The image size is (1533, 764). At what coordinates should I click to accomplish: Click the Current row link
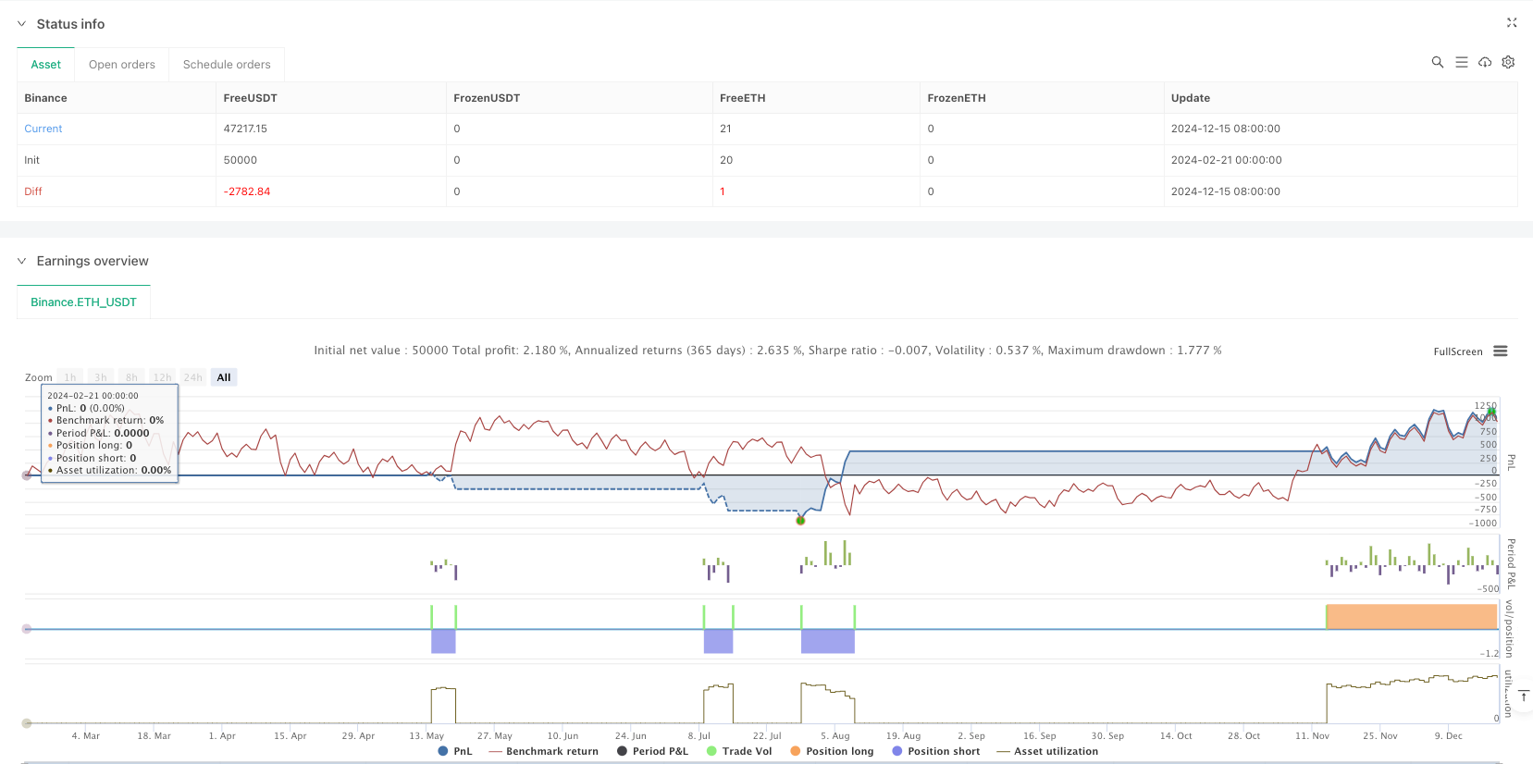(x=43, y=129)
